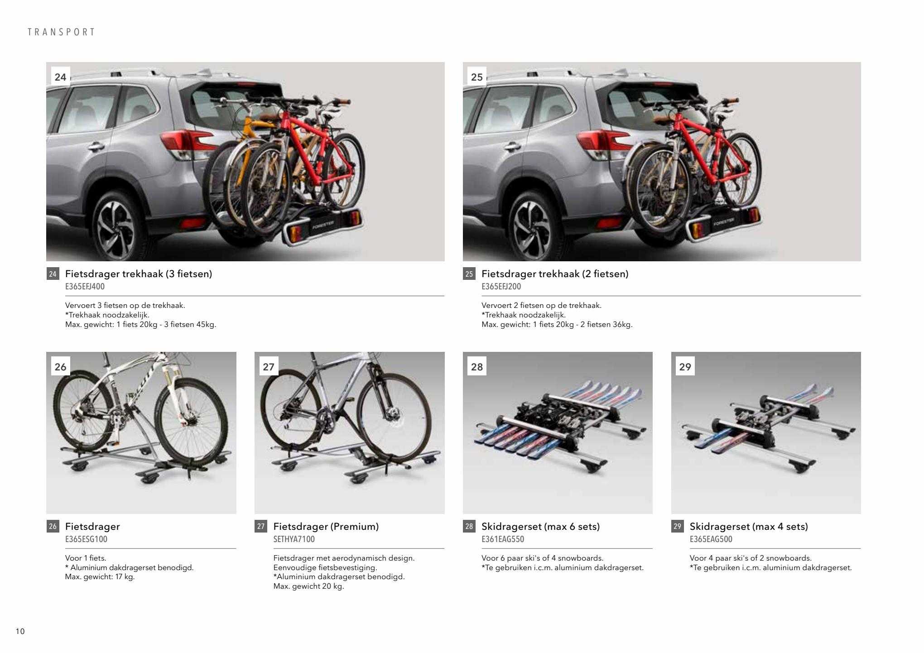The height and width of the screenshot is (653, 924).
Task: Open the six-ski carrier set image
Action: pyautogui.click(x=558, y=432)
